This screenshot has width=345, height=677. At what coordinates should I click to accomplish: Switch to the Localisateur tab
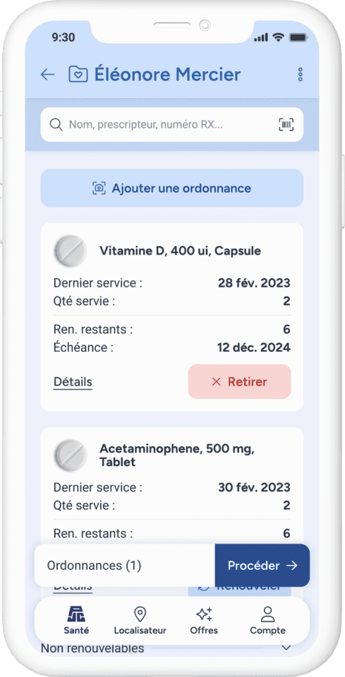[140, 621]
